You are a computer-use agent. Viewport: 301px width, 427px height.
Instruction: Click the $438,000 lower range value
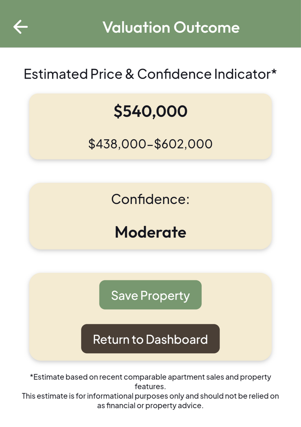click(x=117, y=144)
